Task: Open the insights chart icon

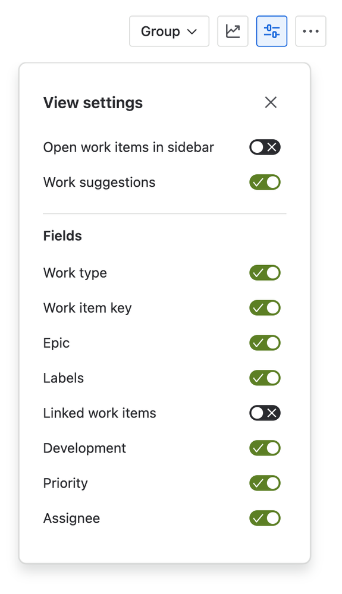Action: pyautogui.click(x=233, y=31)
